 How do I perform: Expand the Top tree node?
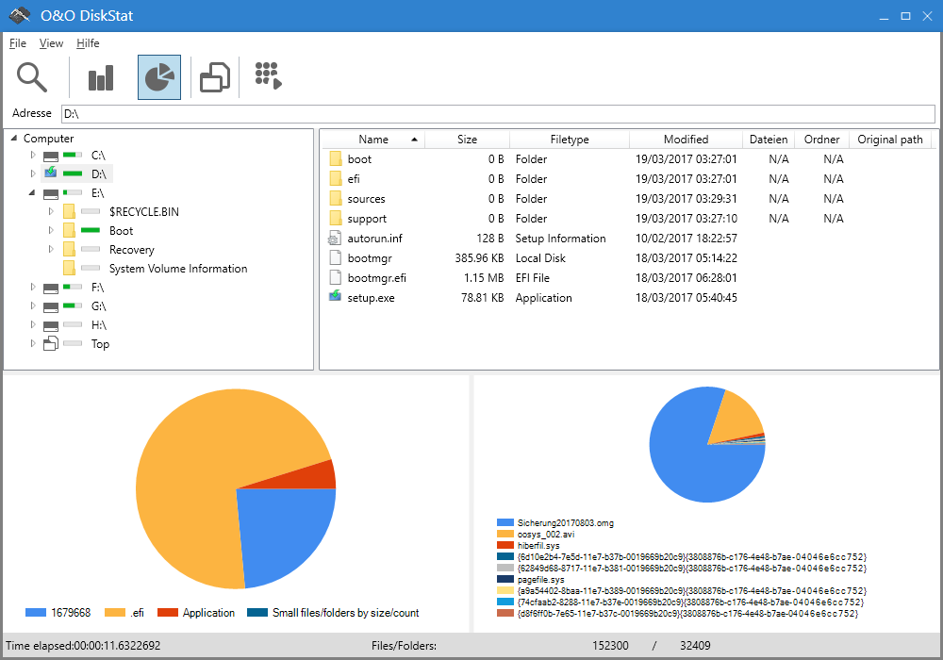point(33,344)
